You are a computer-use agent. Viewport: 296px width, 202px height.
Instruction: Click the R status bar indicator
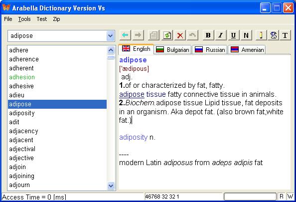click(x=282, y=197)
